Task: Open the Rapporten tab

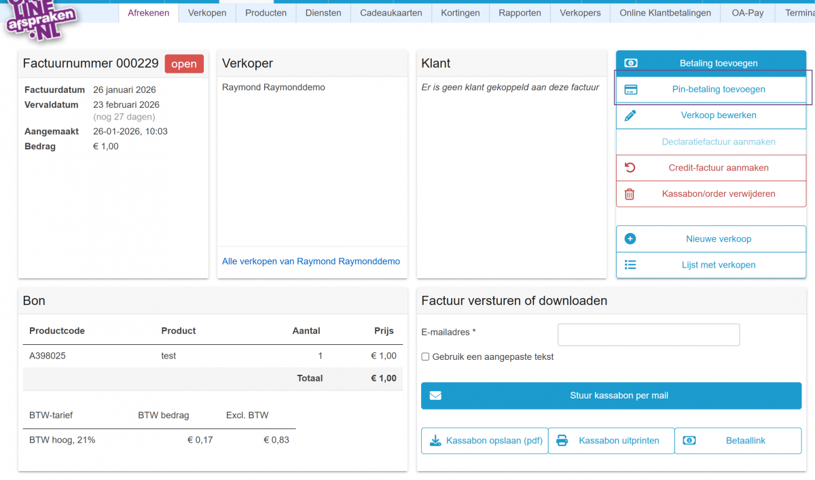Action: 520,12
